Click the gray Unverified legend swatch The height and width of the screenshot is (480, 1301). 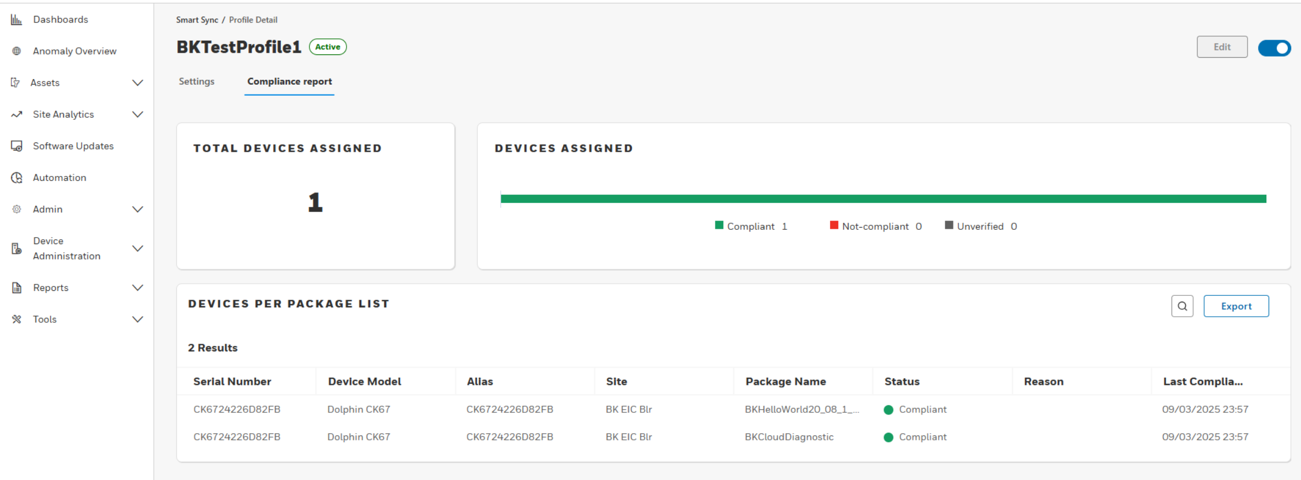(x=948, y=225)
